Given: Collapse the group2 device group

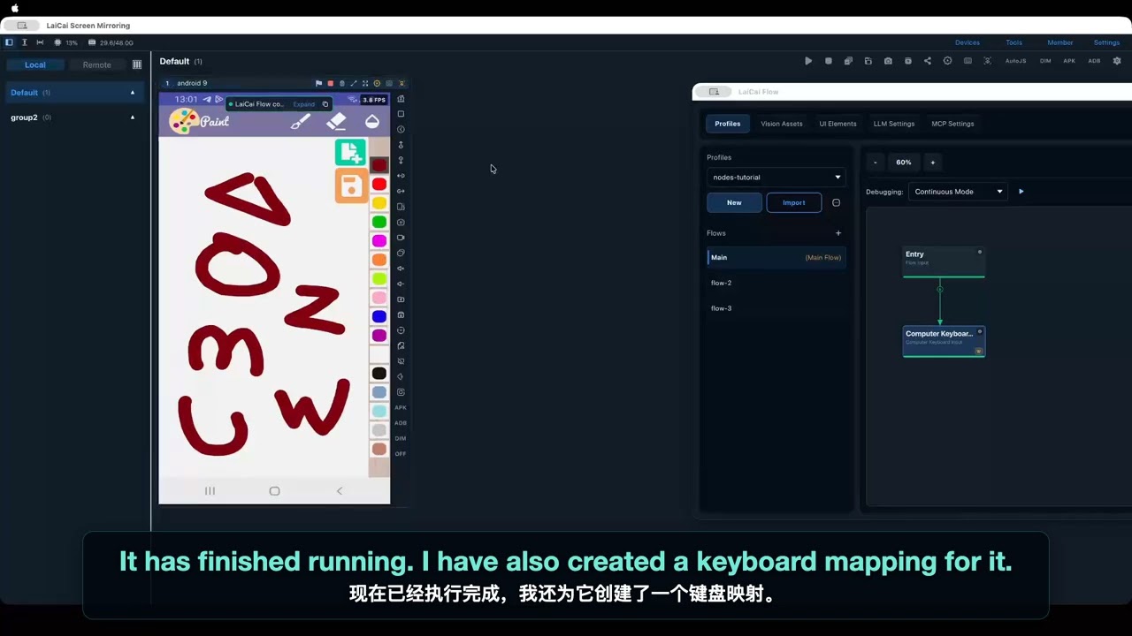Looking at the screenshot, I should pos(133,117).
